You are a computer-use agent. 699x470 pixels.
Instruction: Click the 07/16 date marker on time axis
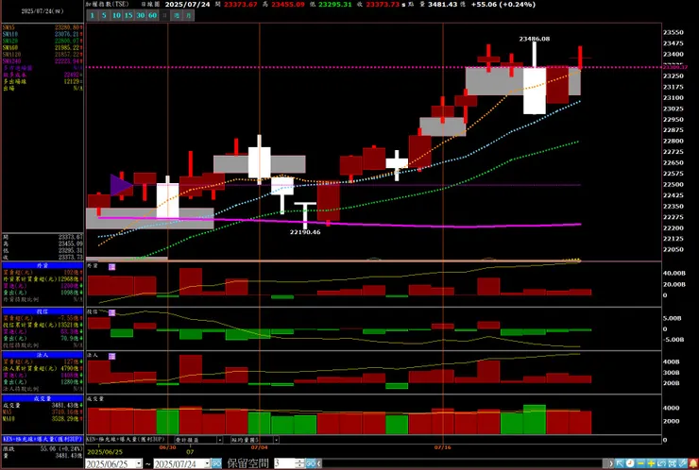443,446
